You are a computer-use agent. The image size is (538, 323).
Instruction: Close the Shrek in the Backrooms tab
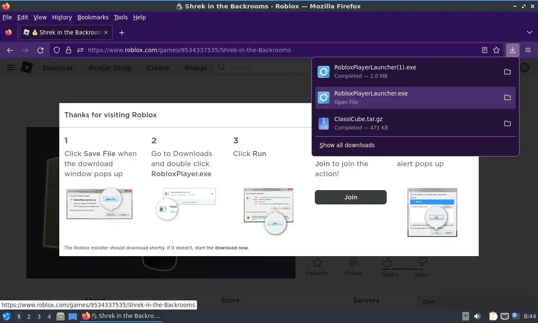click(x=106, y=32)
